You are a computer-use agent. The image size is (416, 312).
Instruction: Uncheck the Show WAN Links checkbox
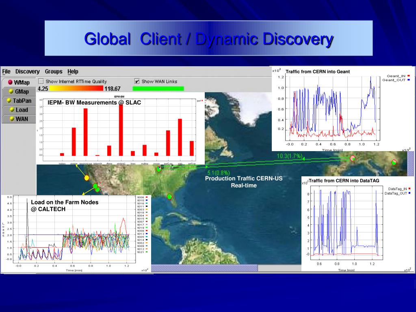pos(137,81)
